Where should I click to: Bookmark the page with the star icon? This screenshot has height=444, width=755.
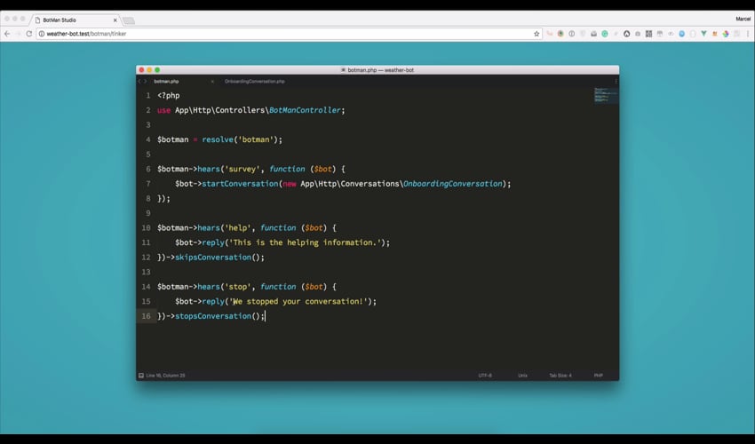point(536,34)
